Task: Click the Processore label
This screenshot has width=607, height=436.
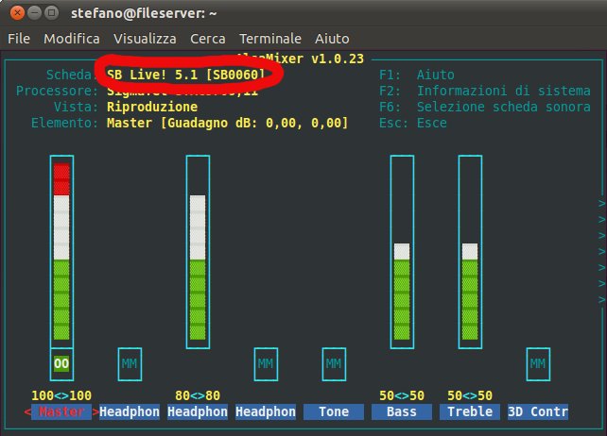Action: click(58, 91)
